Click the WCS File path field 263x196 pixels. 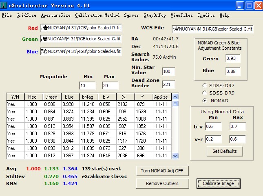click(212, 29)
